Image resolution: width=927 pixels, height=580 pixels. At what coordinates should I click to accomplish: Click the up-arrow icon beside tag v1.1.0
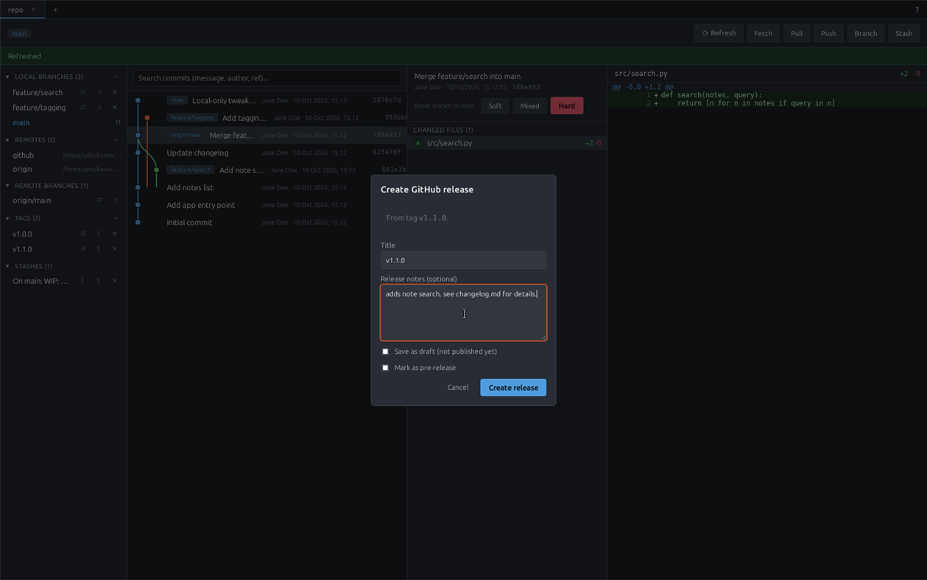coord(99,249)
